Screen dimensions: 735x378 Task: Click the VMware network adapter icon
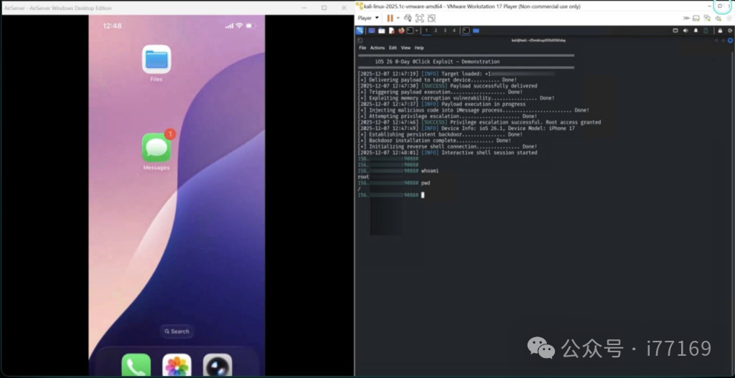click(707, 18)
